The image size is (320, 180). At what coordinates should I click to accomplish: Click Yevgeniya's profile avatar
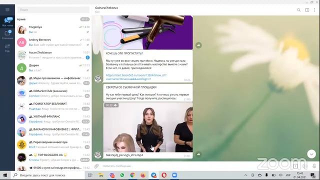click(21, 29)
